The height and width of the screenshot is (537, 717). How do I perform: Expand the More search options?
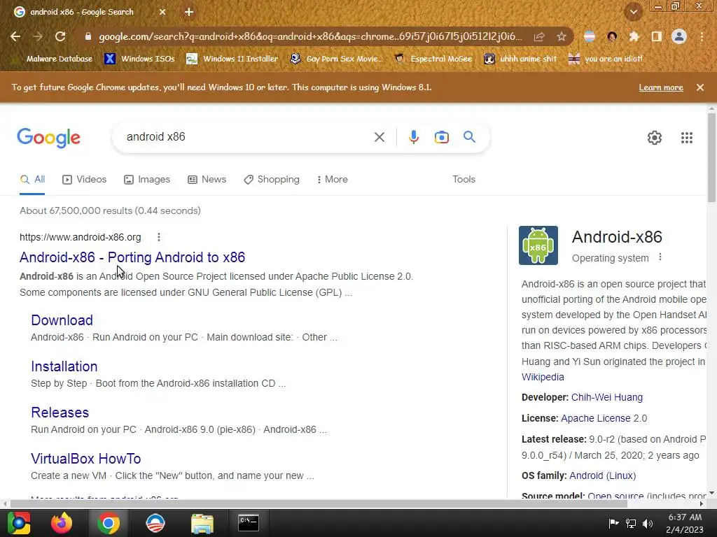(x=333, y=180)
